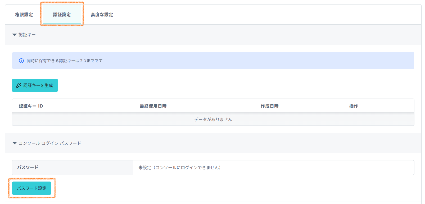Click the 操作 column header
This screenshot has width=425, height=204.
(354, 106)
